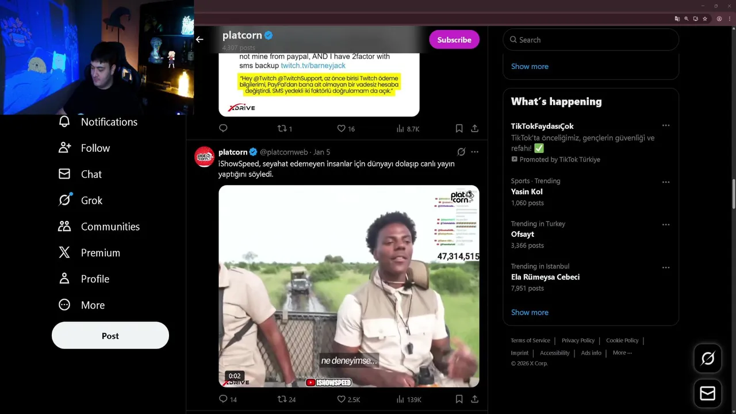Open more options for TikTokFaydasıÇok trend
This screenshot has width=736, height=414.
(x=665, y=125)
